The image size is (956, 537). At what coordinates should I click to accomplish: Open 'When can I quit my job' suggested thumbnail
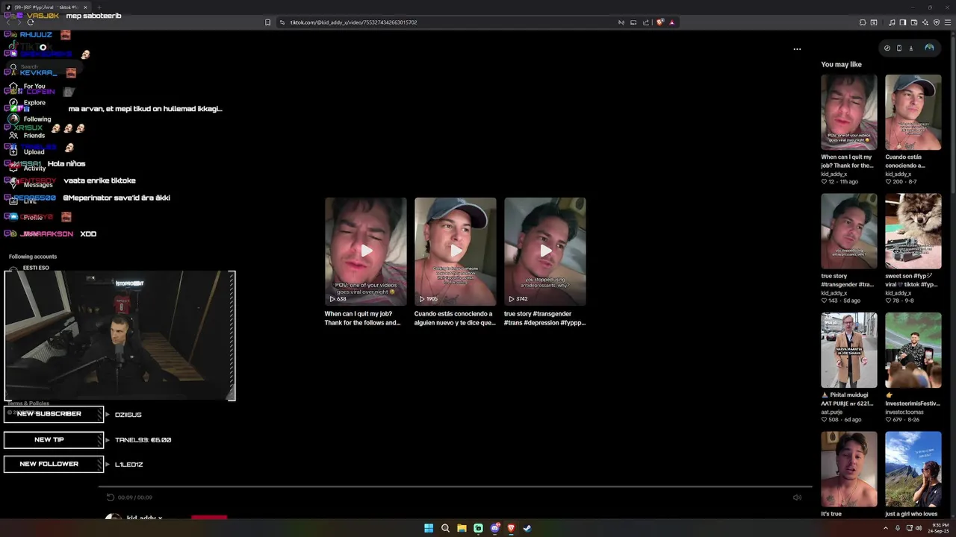point(849,112)
